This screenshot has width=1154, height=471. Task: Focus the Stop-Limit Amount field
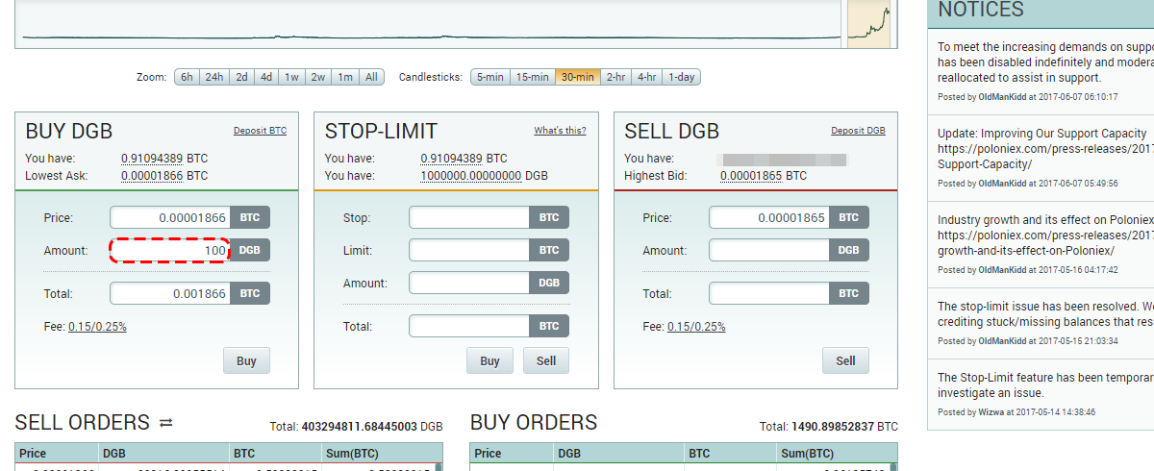[469, 284]
